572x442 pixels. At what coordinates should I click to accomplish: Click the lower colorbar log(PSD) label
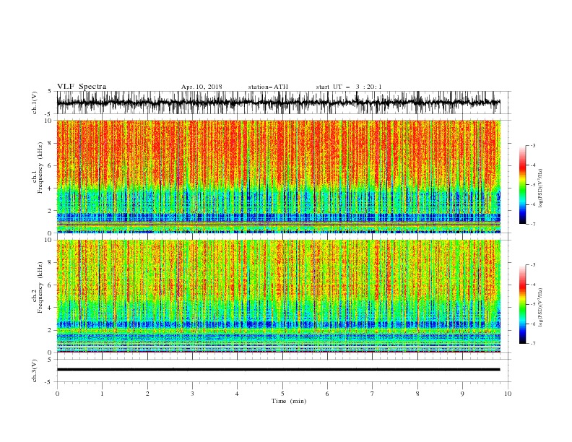[541, 308]
